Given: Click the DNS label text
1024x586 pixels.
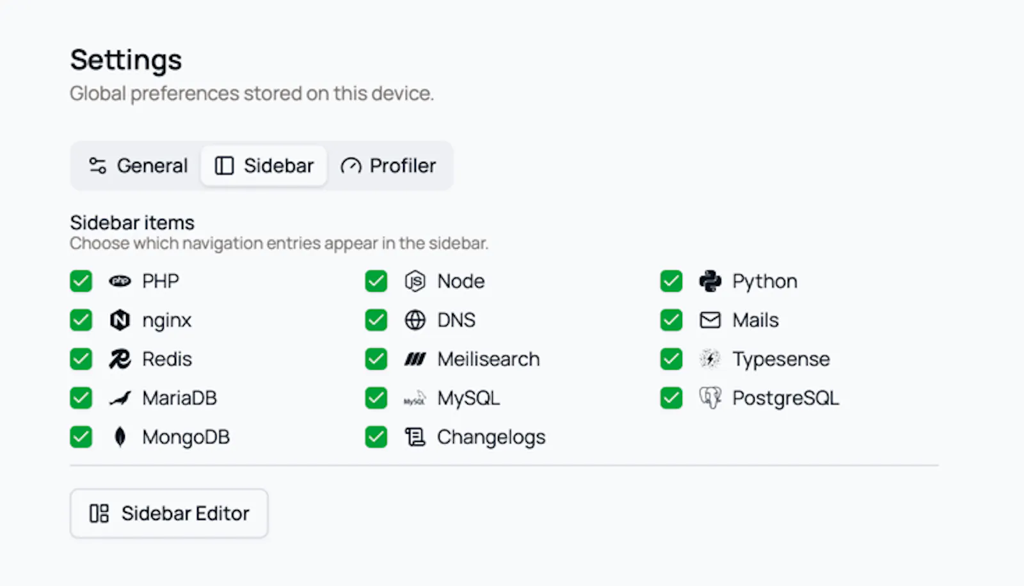Looking at the screenshot, I should (x=456, y=320).
